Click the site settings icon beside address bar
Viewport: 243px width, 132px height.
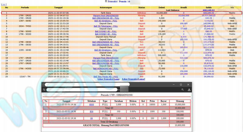tap(44, 90)
